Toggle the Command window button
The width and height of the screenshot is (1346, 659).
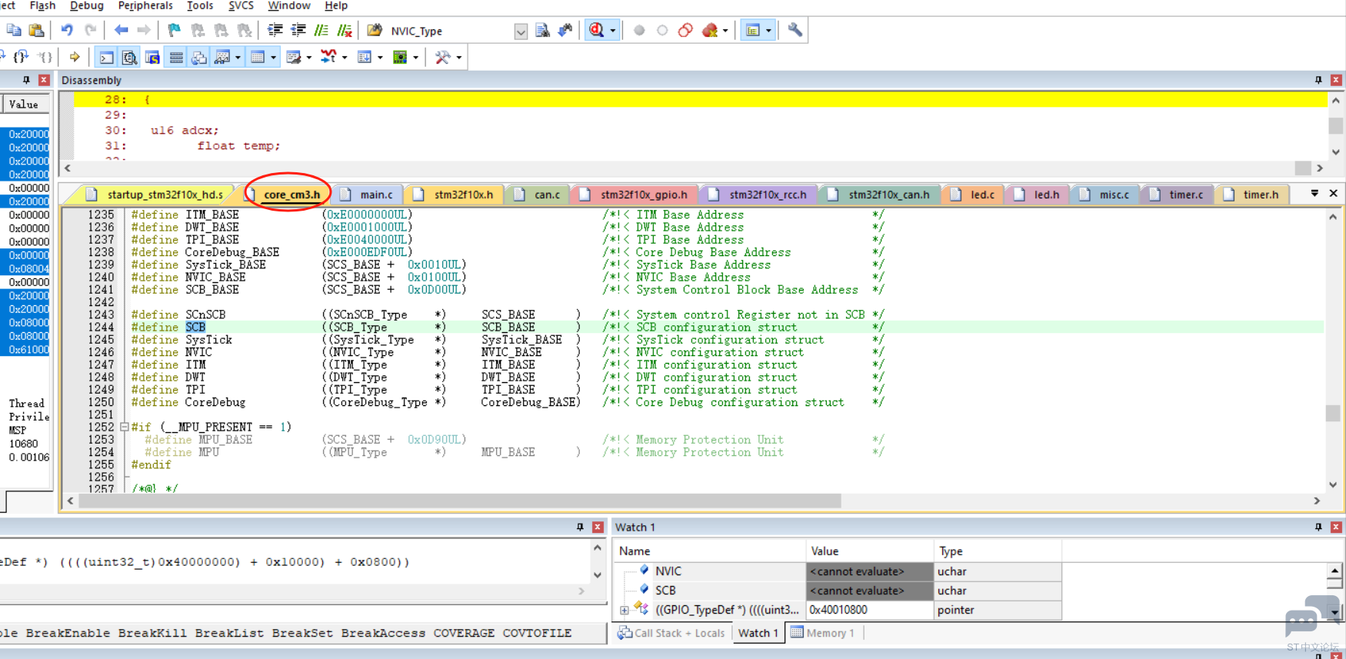[x=107, y=57]
